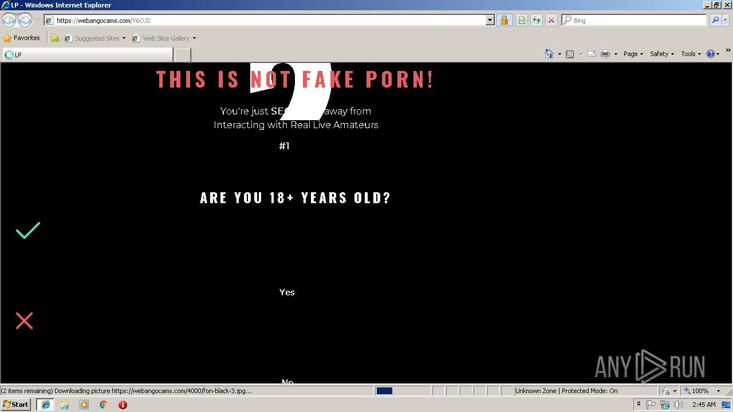Screen dimensions: 733x412
Task: Launch Windows Media Player from taskbar
Action: click(84, 405)
